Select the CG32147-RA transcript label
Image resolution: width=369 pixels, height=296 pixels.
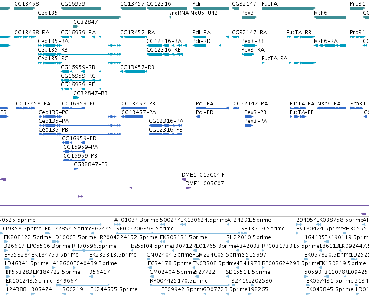[x=250, y=33]
